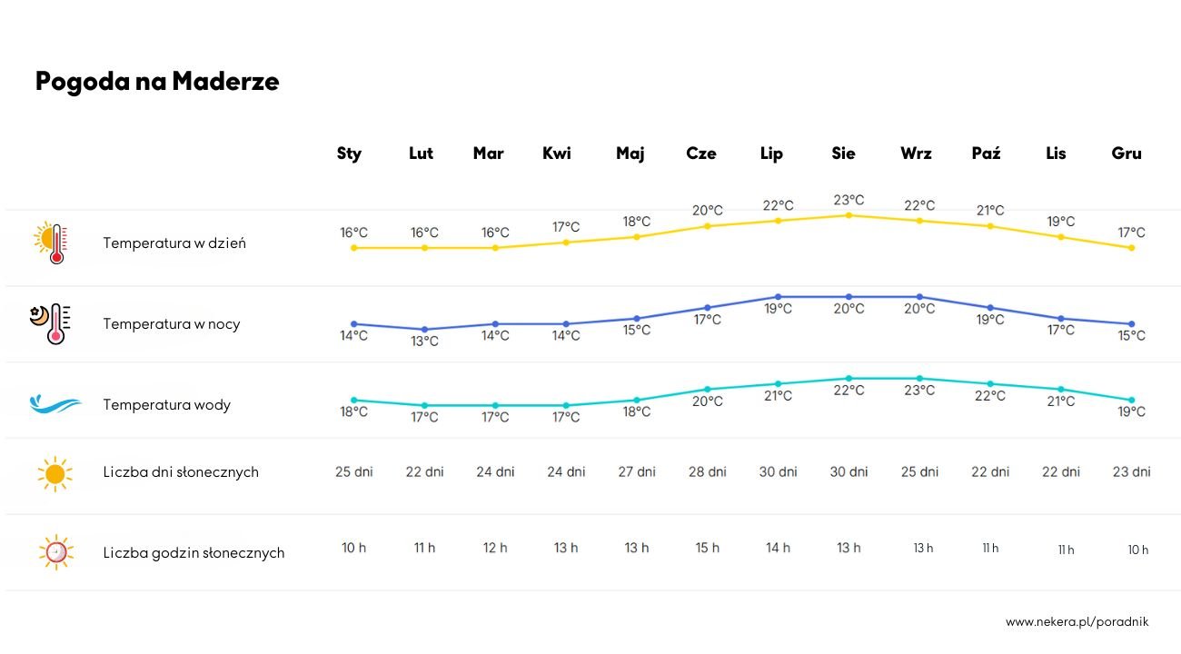Image resolution: width=1181 pixels, height=654 pixels.
Task: Click the moon thermometer night temperature icon
Action: (50, 324)
